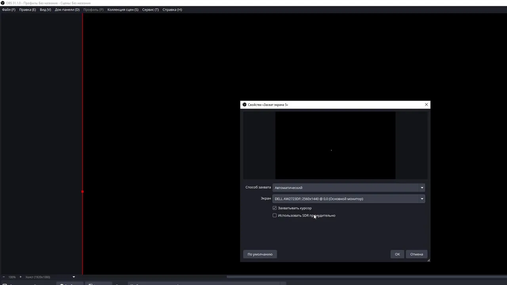Image resolution: width=507 pixels, height=285 pixels.
Task: Click the OBS icon in main title bar
Action: (3, 3)
